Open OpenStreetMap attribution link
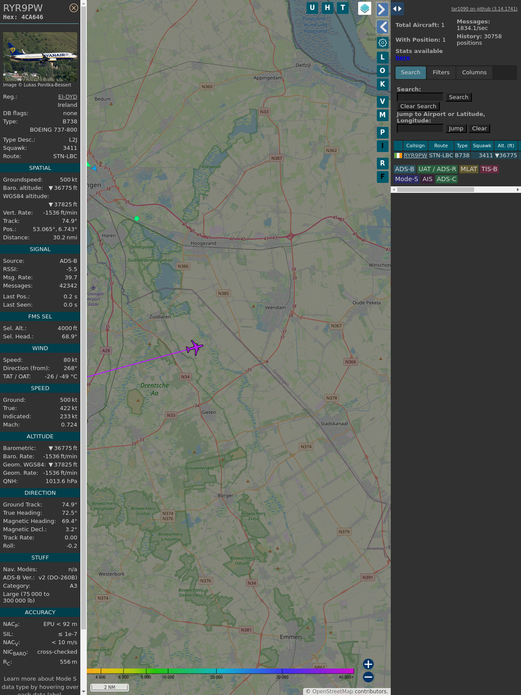The image size is (521, 695). pyautogui.click(x=333, y=692)
